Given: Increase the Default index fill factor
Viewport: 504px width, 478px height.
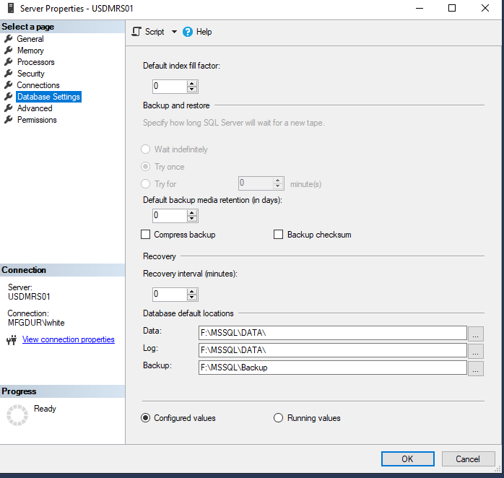Looking at the screenshot, I should point(192,83).
